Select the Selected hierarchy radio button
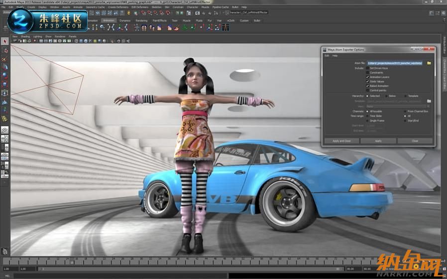This screenshot has width=447, height=279. (368, 96)
